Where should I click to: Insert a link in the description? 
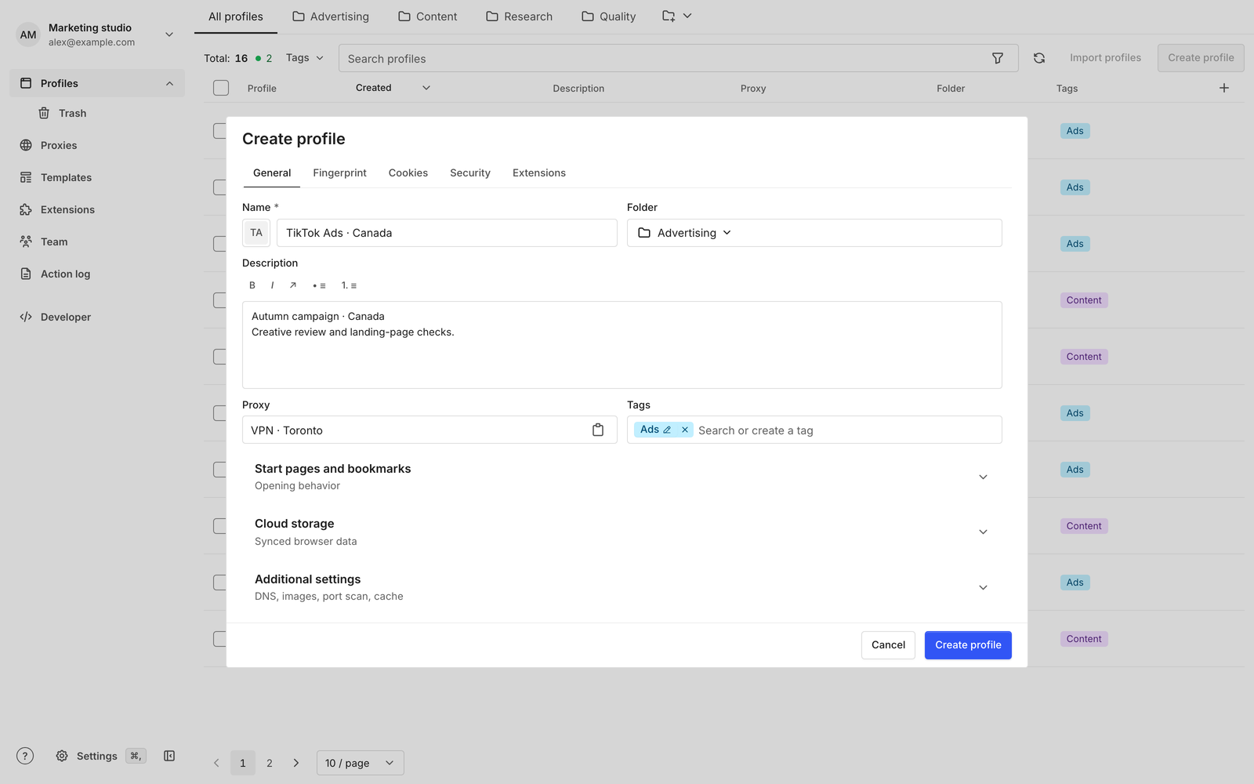coord(293,285)
